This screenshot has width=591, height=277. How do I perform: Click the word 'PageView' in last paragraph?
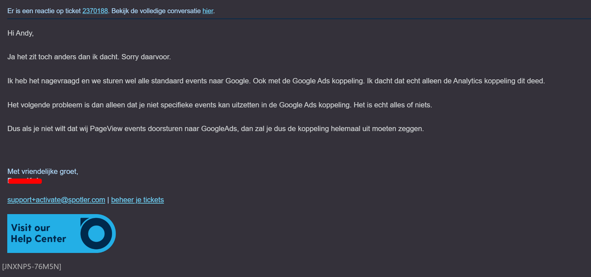pos(106,129)
